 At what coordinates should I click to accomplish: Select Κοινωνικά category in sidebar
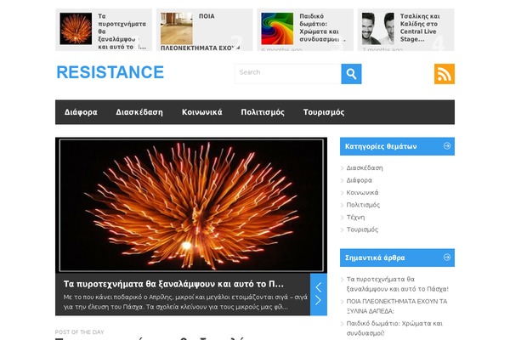coord(362,193)
